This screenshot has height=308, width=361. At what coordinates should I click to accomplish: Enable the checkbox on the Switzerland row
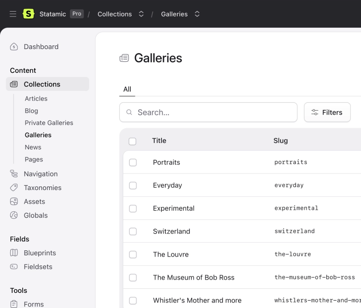tap(132, 232)
